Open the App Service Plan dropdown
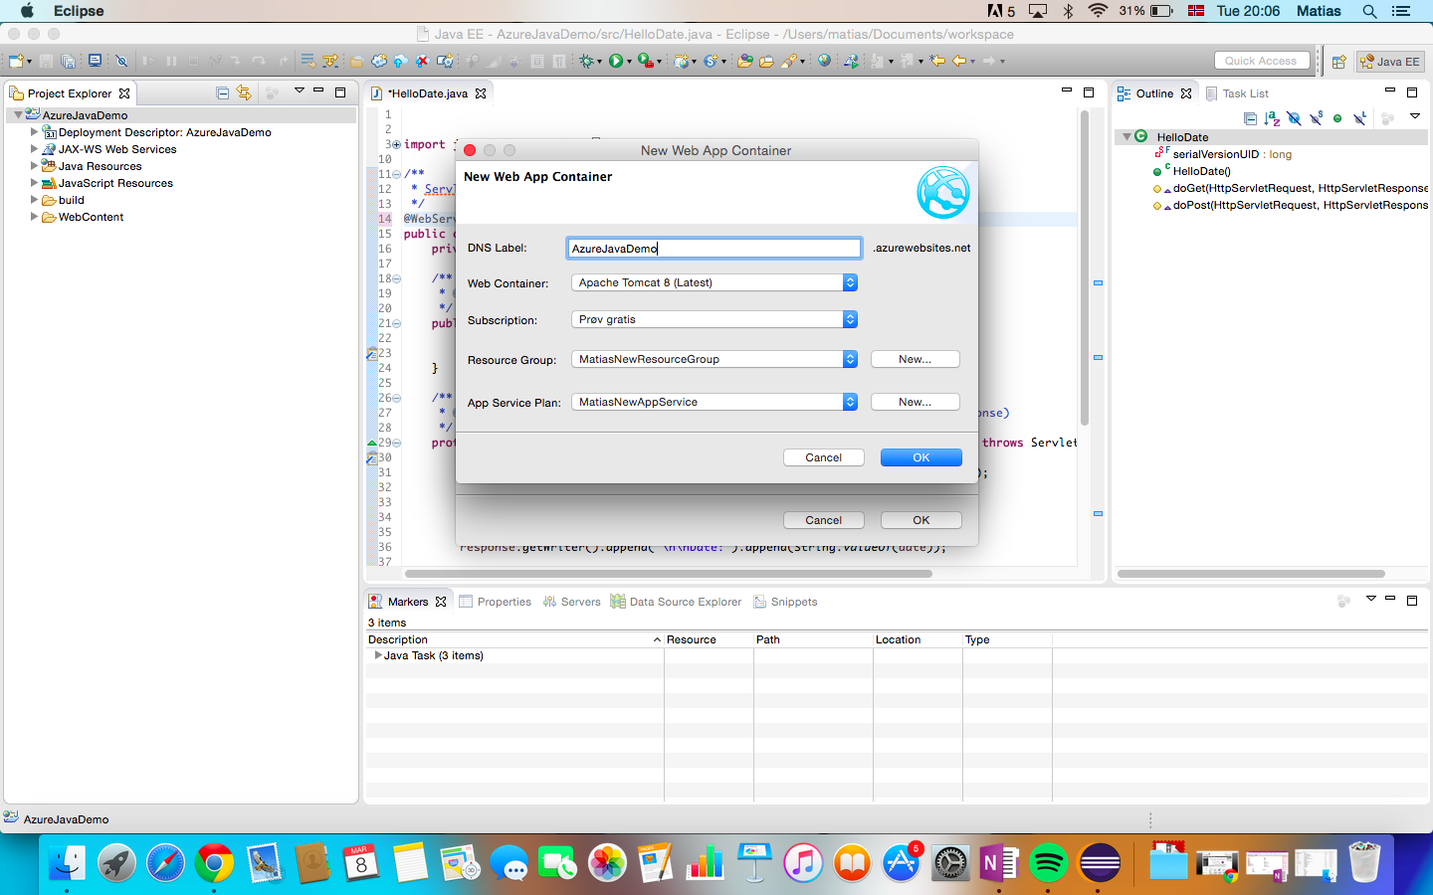 tap(715, 402)
